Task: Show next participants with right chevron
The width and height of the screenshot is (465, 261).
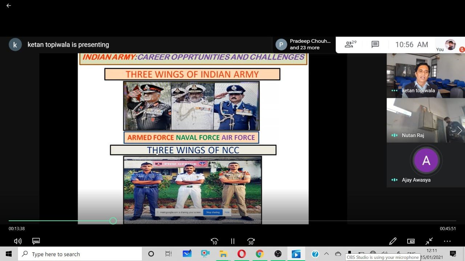Action: (460, 130)
